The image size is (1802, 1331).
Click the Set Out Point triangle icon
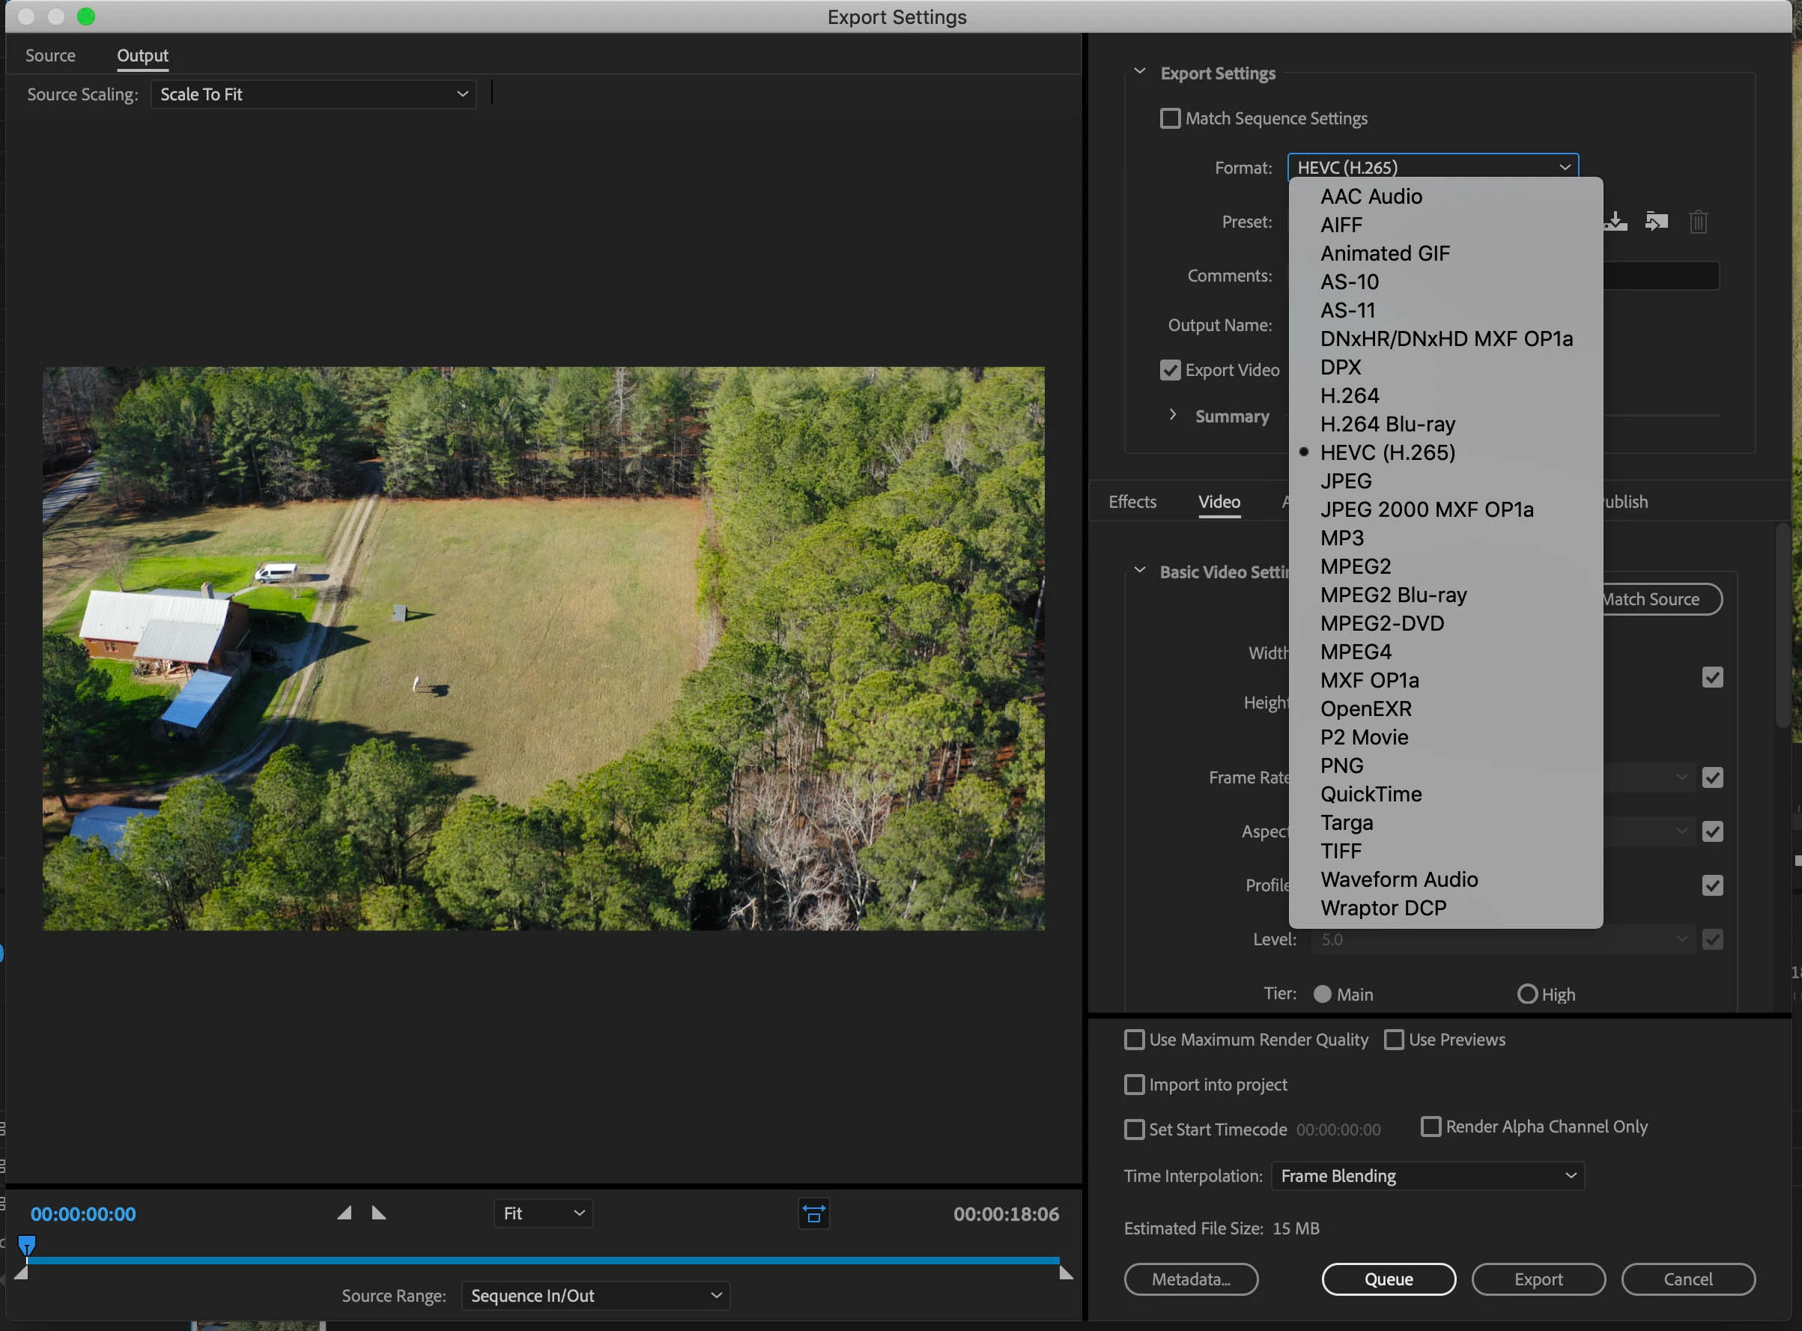coord(379,1213)
